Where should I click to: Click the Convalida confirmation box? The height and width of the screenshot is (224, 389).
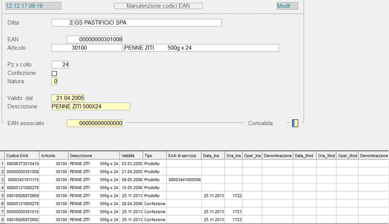295,123
